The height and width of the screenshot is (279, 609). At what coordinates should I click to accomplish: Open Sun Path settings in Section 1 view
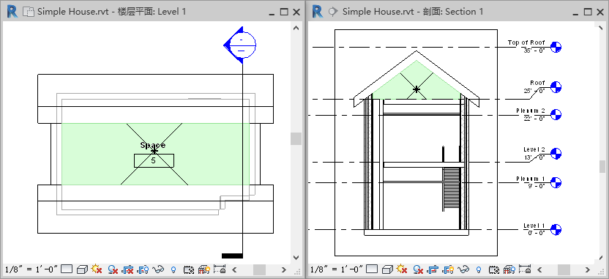(402, 269)
